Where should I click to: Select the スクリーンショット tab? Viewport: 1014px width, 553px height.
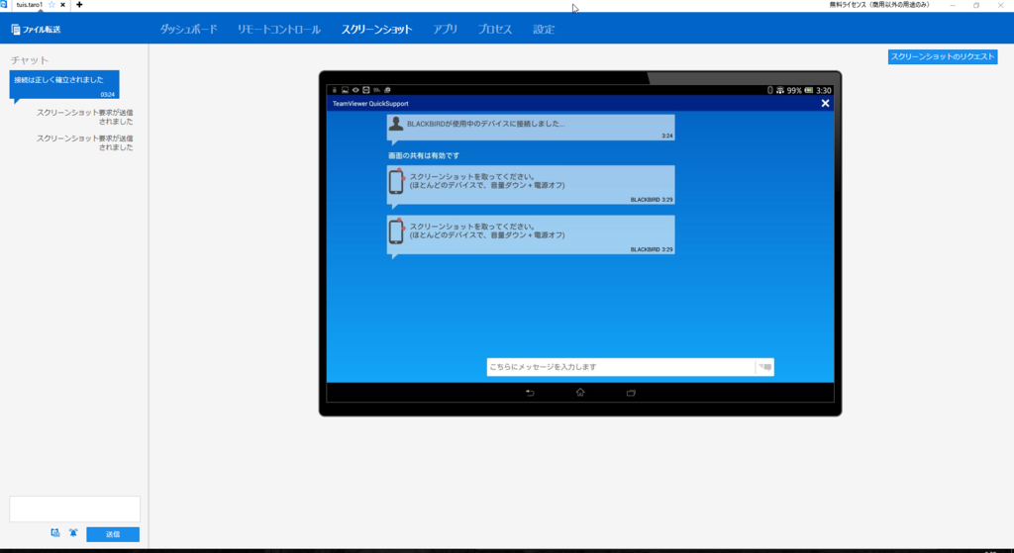click(x=377, y=29)
